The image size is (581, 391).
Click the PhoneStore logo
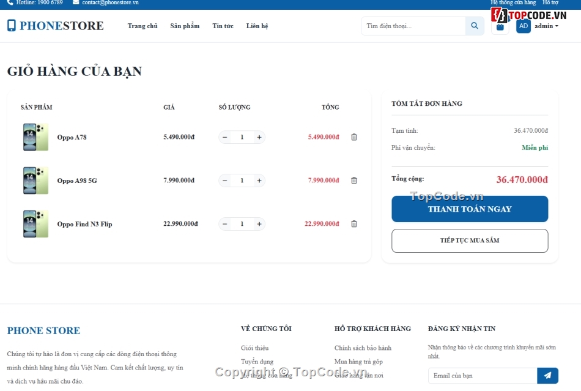(55, 26)
